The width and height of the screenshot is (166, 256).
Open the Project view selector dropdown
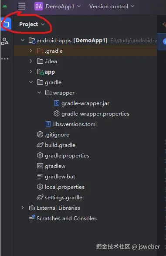(32, 24)
